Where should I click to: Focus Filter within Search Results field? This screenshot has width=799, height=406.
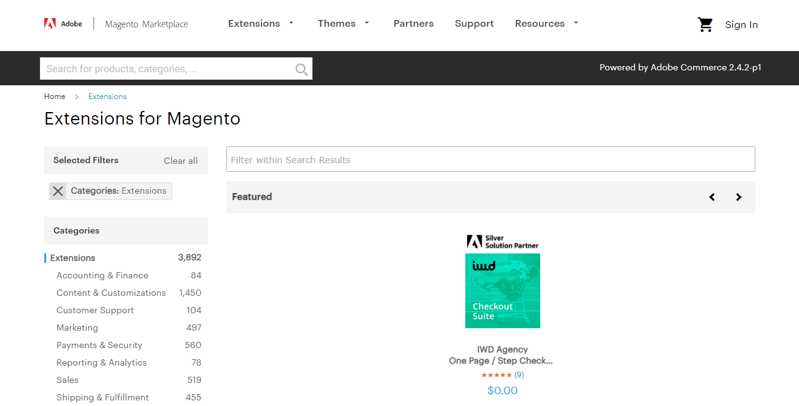[490, 159]
